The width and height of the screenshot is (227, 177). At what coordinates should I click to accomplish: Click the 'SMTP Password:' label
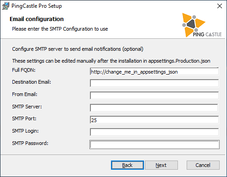pyautogui.click(x=30, y=143)
